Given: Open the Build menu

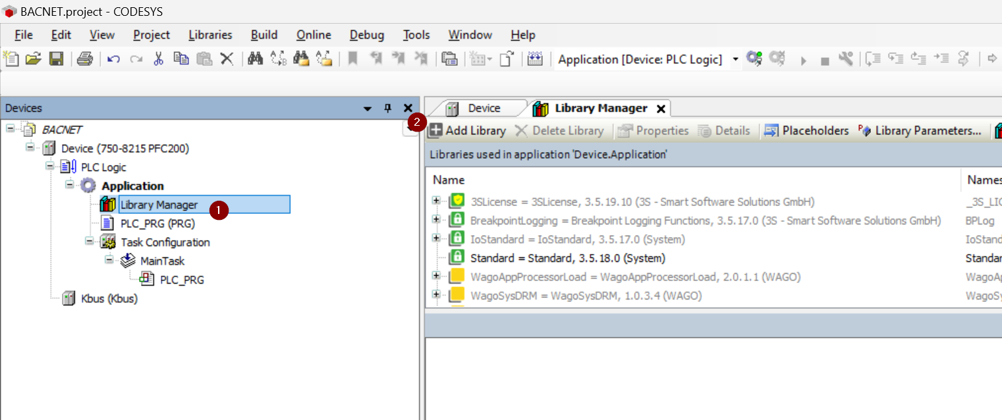Looking at the screenshot, I should coord(264,35).
